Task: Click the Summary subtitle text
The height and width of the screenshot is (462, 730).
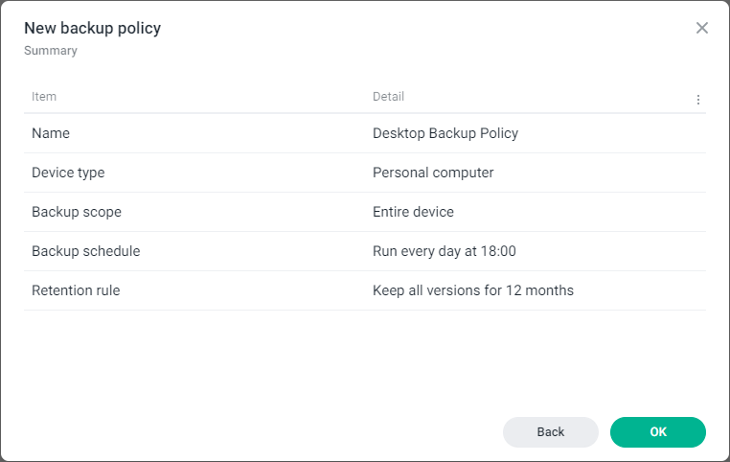Action: [x=51, y=51]
